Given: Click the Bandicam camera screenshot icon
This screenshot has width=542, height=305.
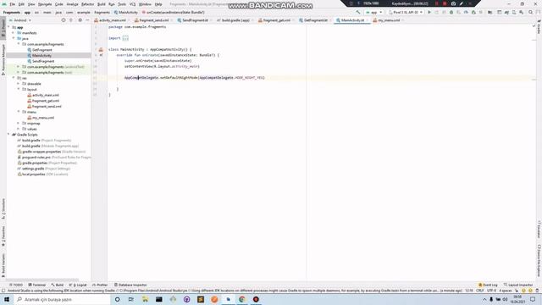Looking at the screenshot, I should 454,3.
